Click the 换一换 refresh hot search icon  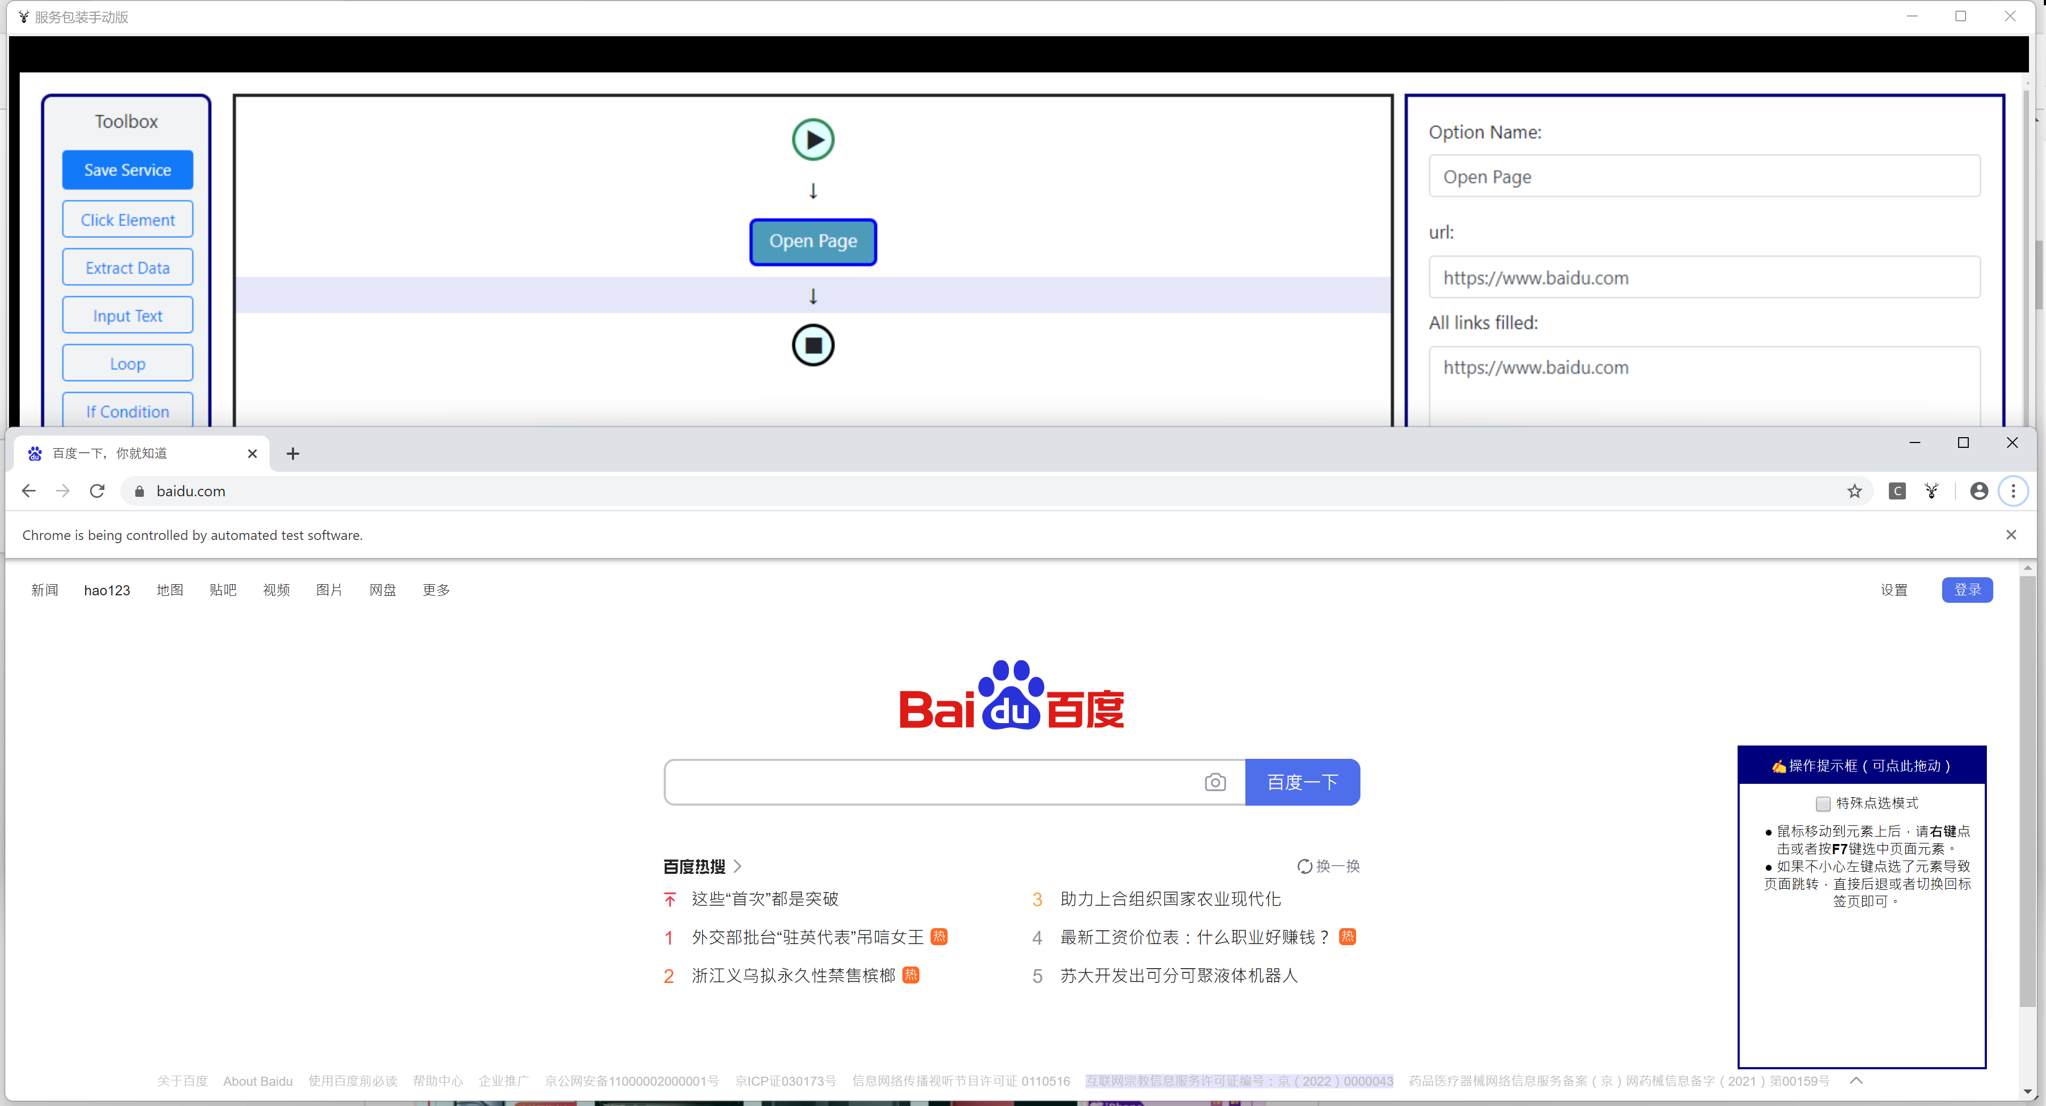(x=1304, y=866)
